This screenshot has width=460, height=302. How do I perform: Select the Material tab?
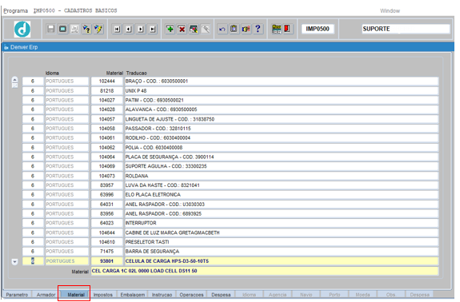tap(76, 294)
